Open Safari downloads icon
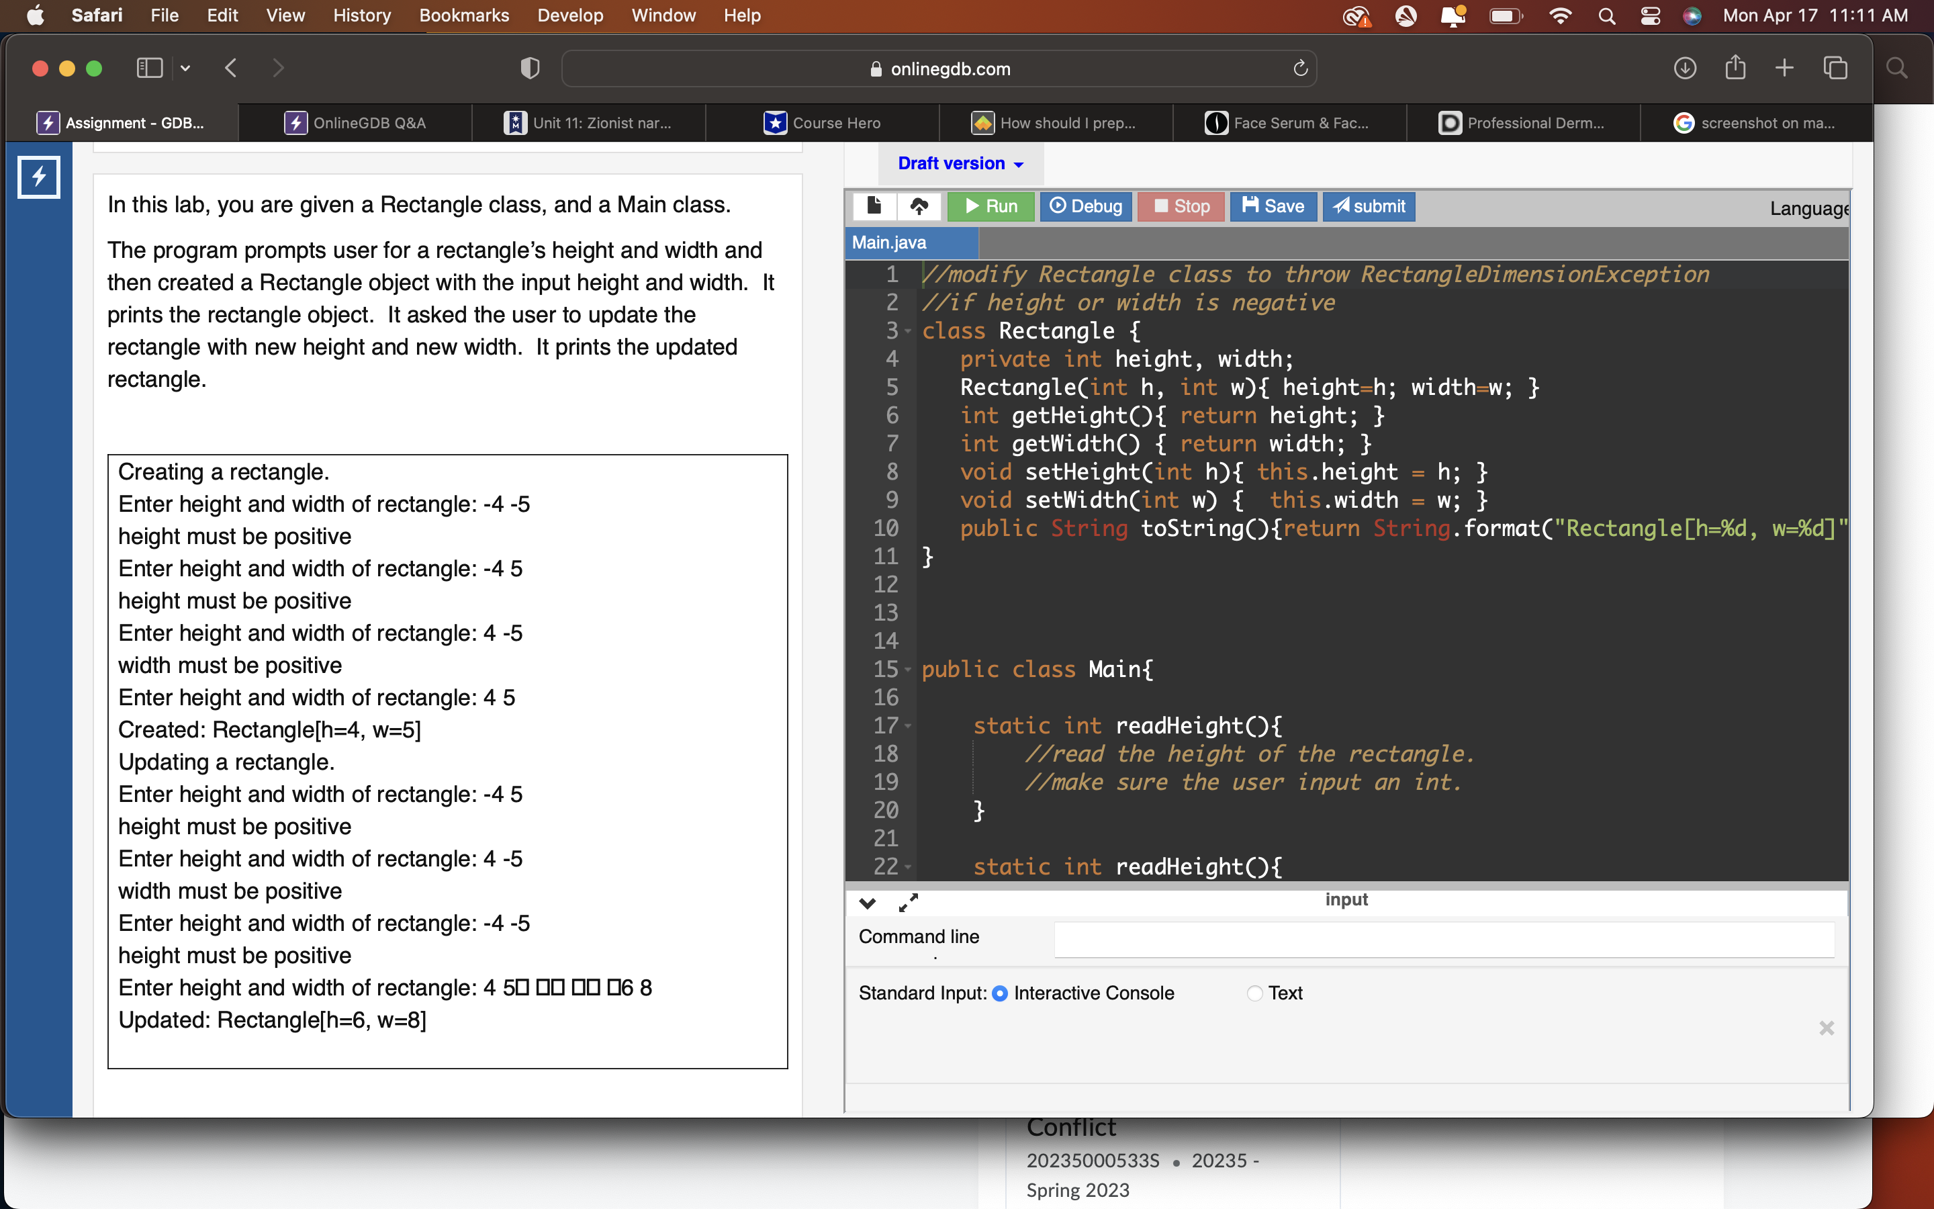 pos(1685,69)
